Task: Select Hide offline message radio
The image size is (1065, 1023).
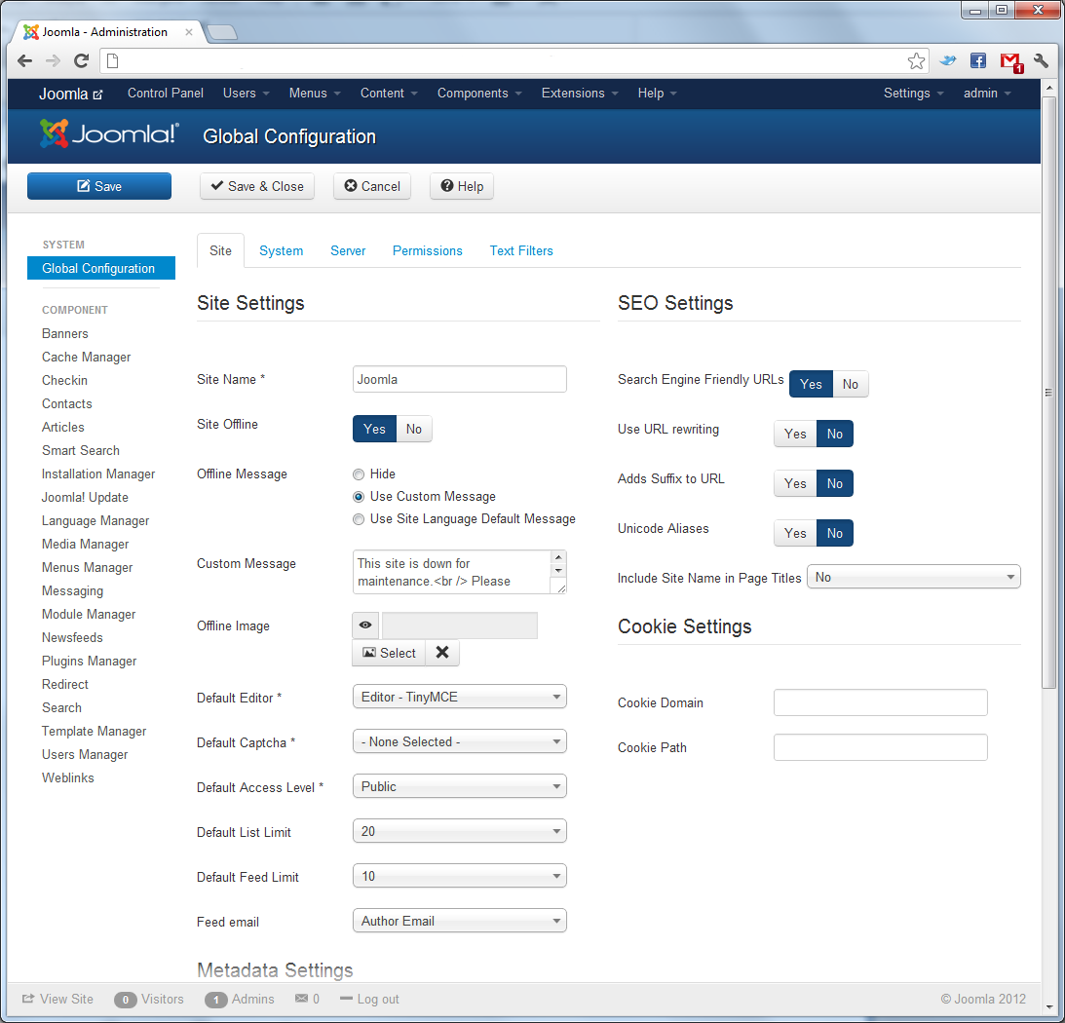Action: point(359,474)
